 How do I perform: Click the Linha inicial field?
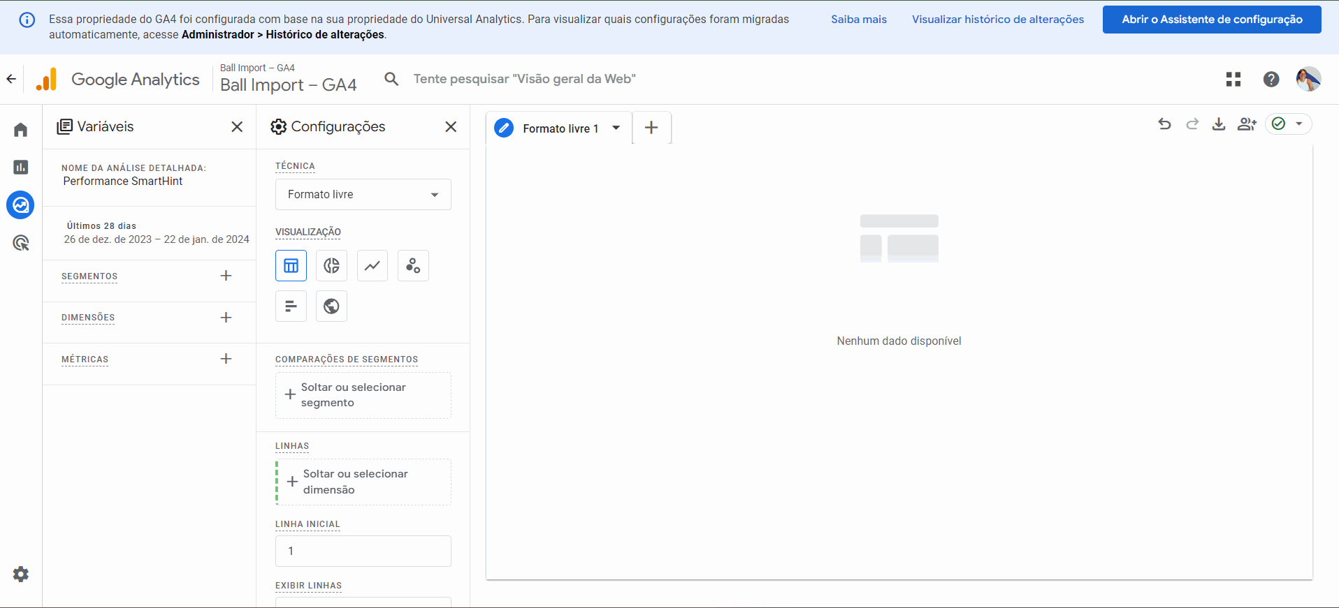click(x=363, y=551)
